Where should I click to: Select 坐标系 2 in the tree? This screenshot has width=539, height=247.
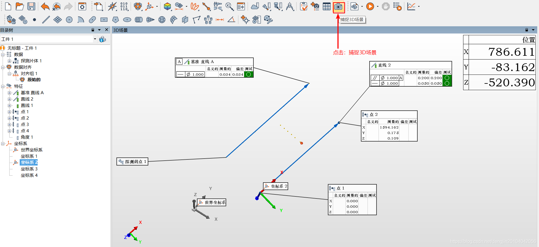[x=29, y=162]
